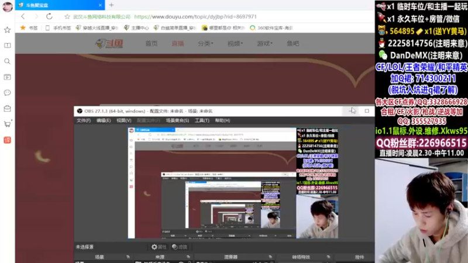The image size is (468, 263).
Task: Click the red translate icon in sidebar
Action: (x=7, y=140)
